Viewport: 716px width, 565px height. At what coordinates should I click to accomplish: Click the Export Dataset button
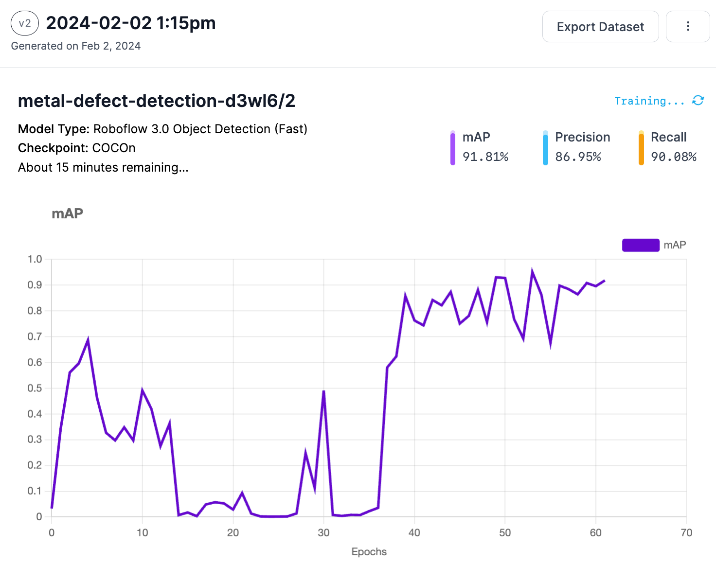coord(600,26)
